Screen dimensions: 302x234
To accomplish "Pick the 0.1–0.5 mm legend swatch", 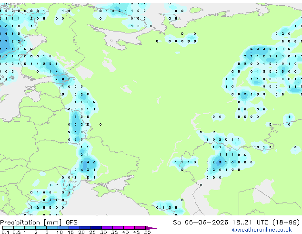I will tap(8, 228).
